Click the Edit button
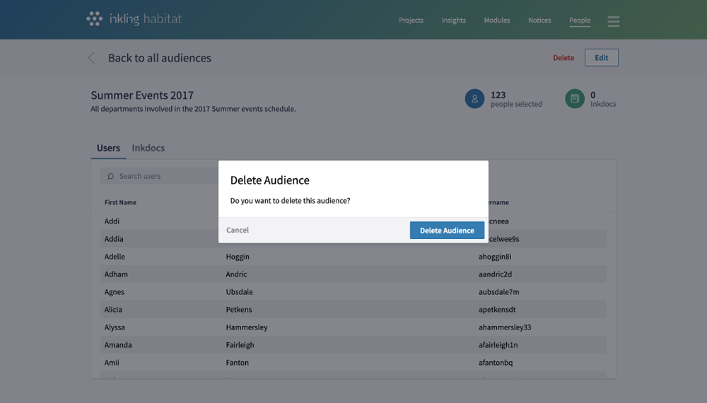The height and width of the screenshot is (403, 707). 602,58
